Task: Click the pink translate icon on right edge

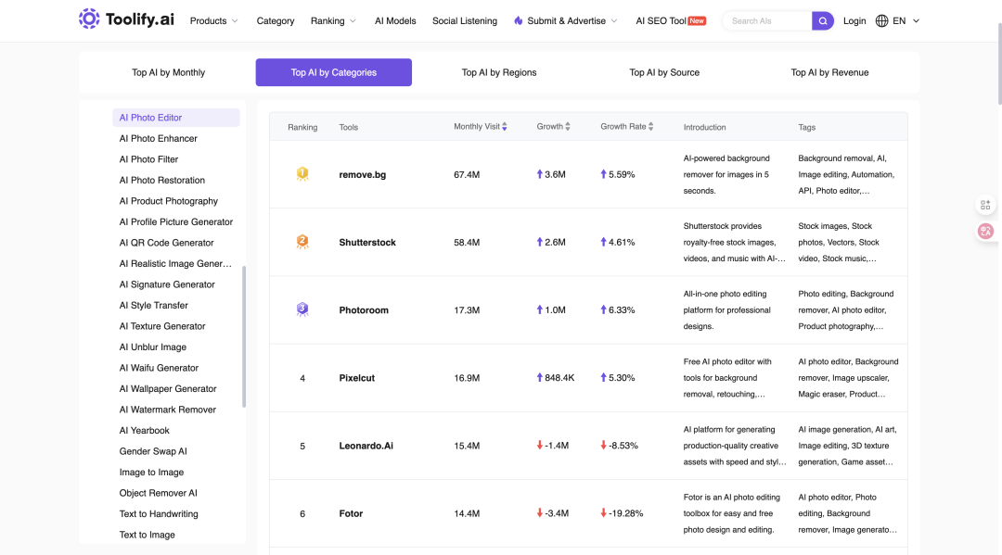Action: point(985,231)
